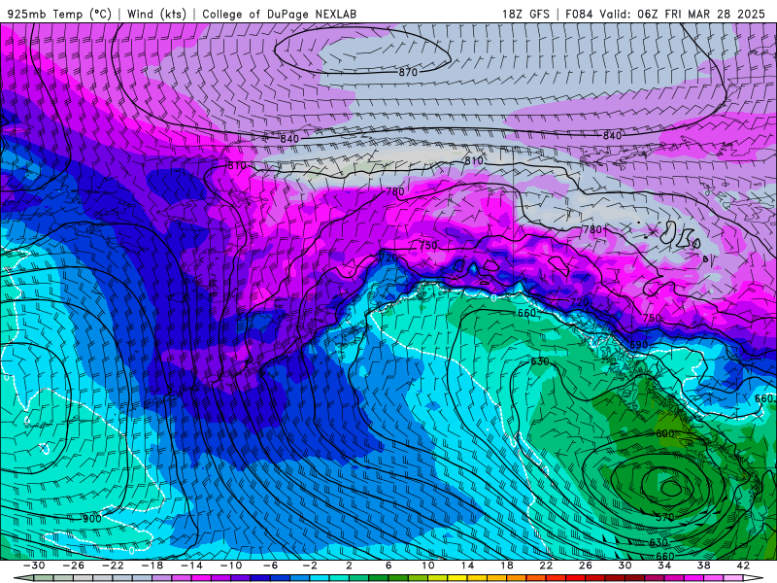The height and width of the screenshot is (583, 777).
Task: Click the 2 value on the color scale
Action: coord(349,566)
